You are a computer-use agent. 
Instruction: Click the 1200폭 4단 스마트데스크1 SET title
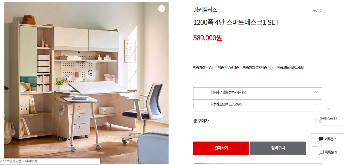pyautogui.click(x=236, y=22)
